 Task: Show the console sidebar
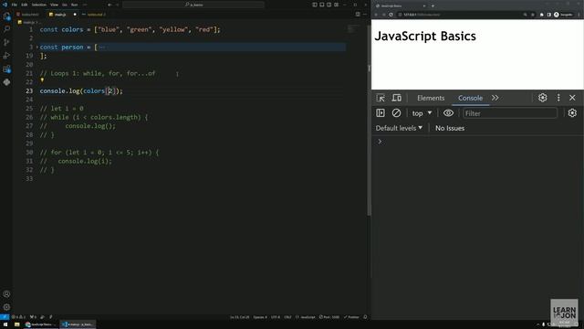click(x=381, y=113)
